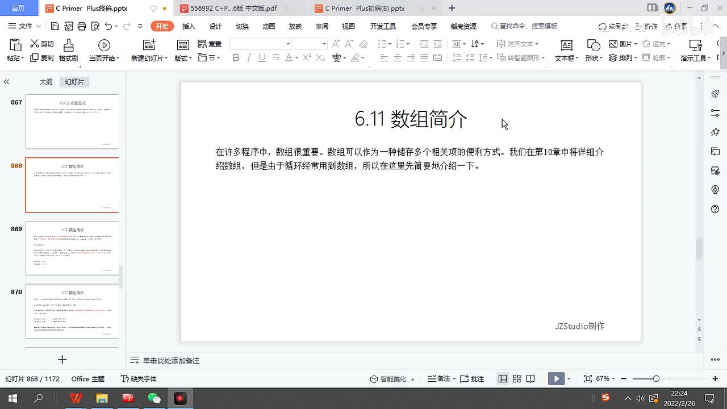Toggle align text left
Screen dimensions: 727x409
pos(384,57)
